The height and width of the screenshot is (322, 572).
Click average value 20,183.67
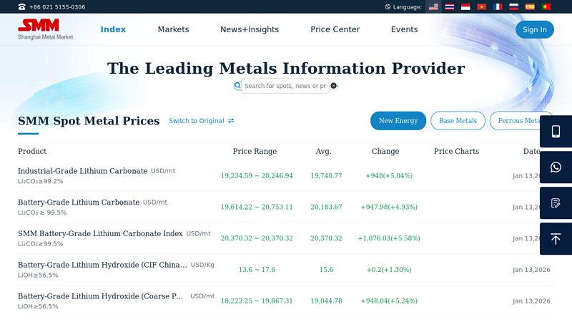click(x=327, y=207)
